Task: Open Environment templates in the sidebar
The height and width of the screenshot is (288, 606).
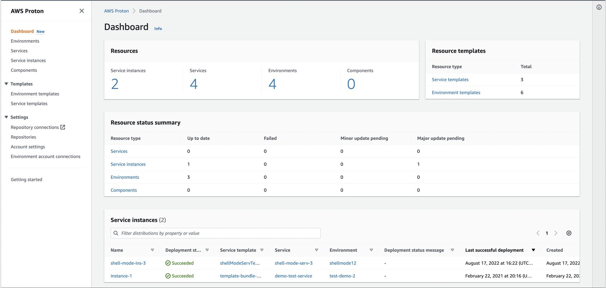Action: click(x=35, y=94)
